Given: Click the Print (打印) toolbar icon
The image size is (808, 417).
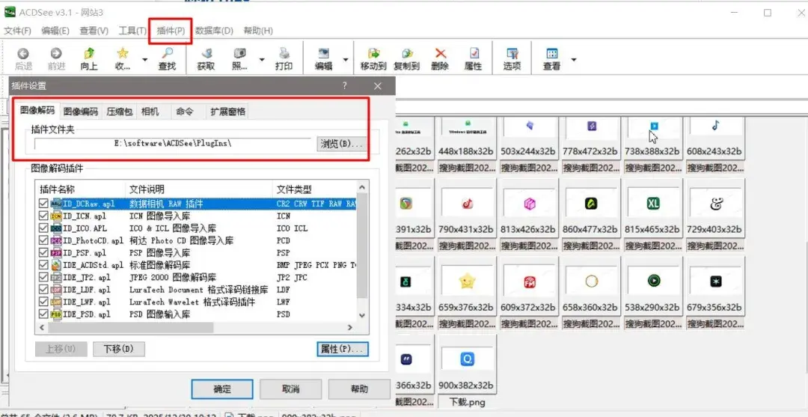Looking at the screenshot, I should pyautogui.click(x=284, y=54).
